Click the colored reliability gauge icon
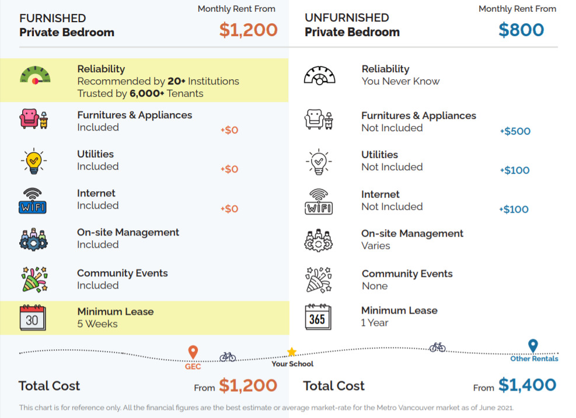This screenshot has width=576, height=418. (x=35, y=76)
